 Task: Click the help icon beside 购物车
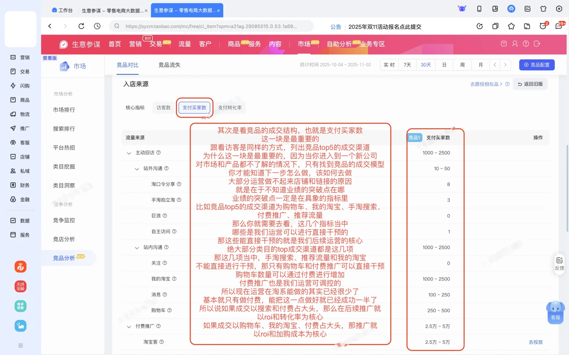click(x=169, y=310)
